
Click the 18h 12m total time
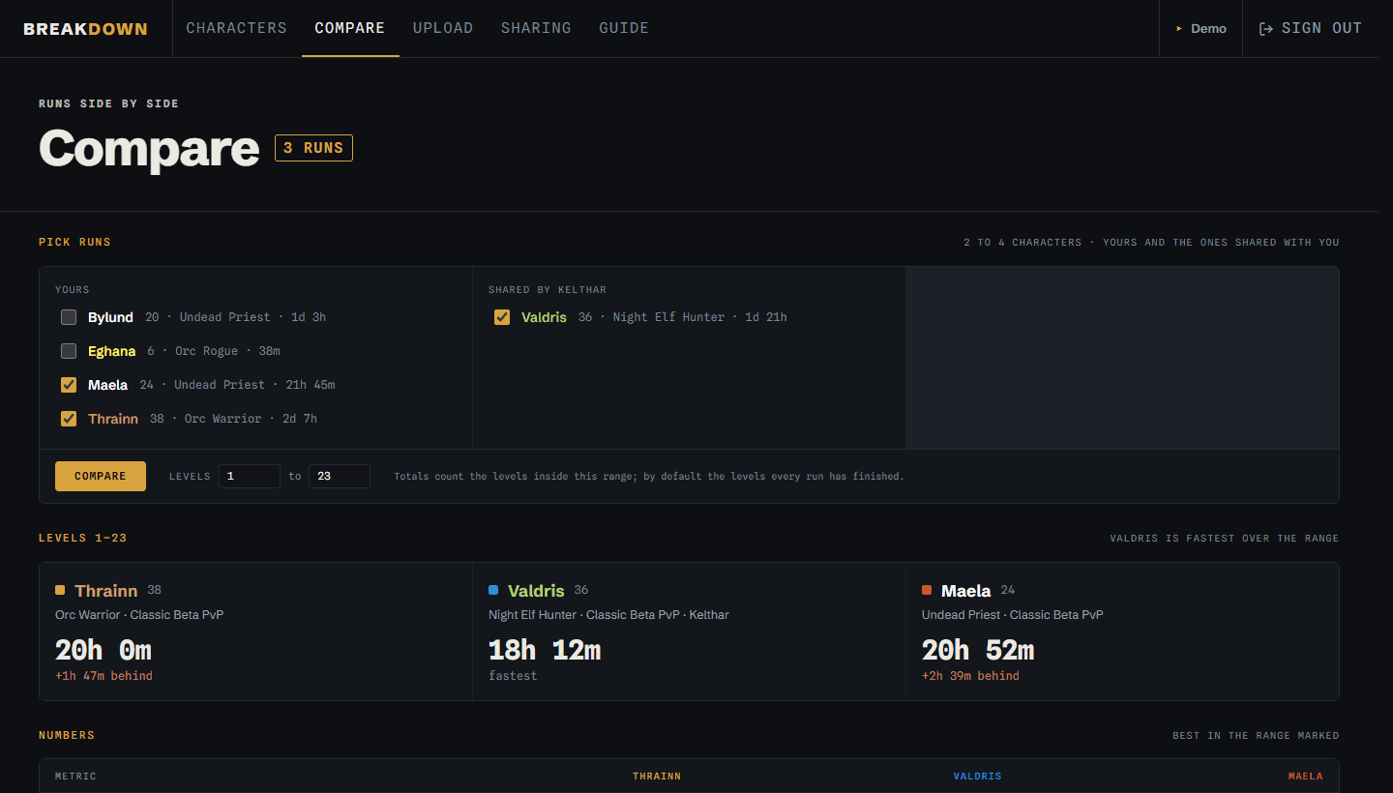point(545,650)
